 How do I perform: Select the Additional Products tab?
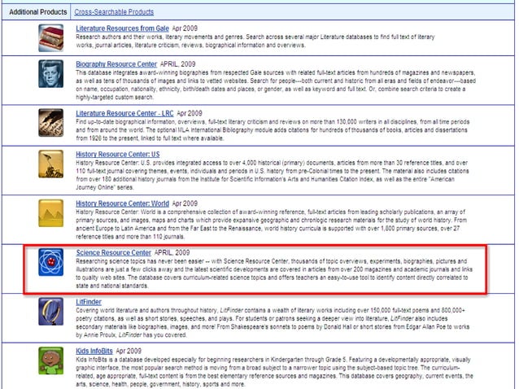38,12
